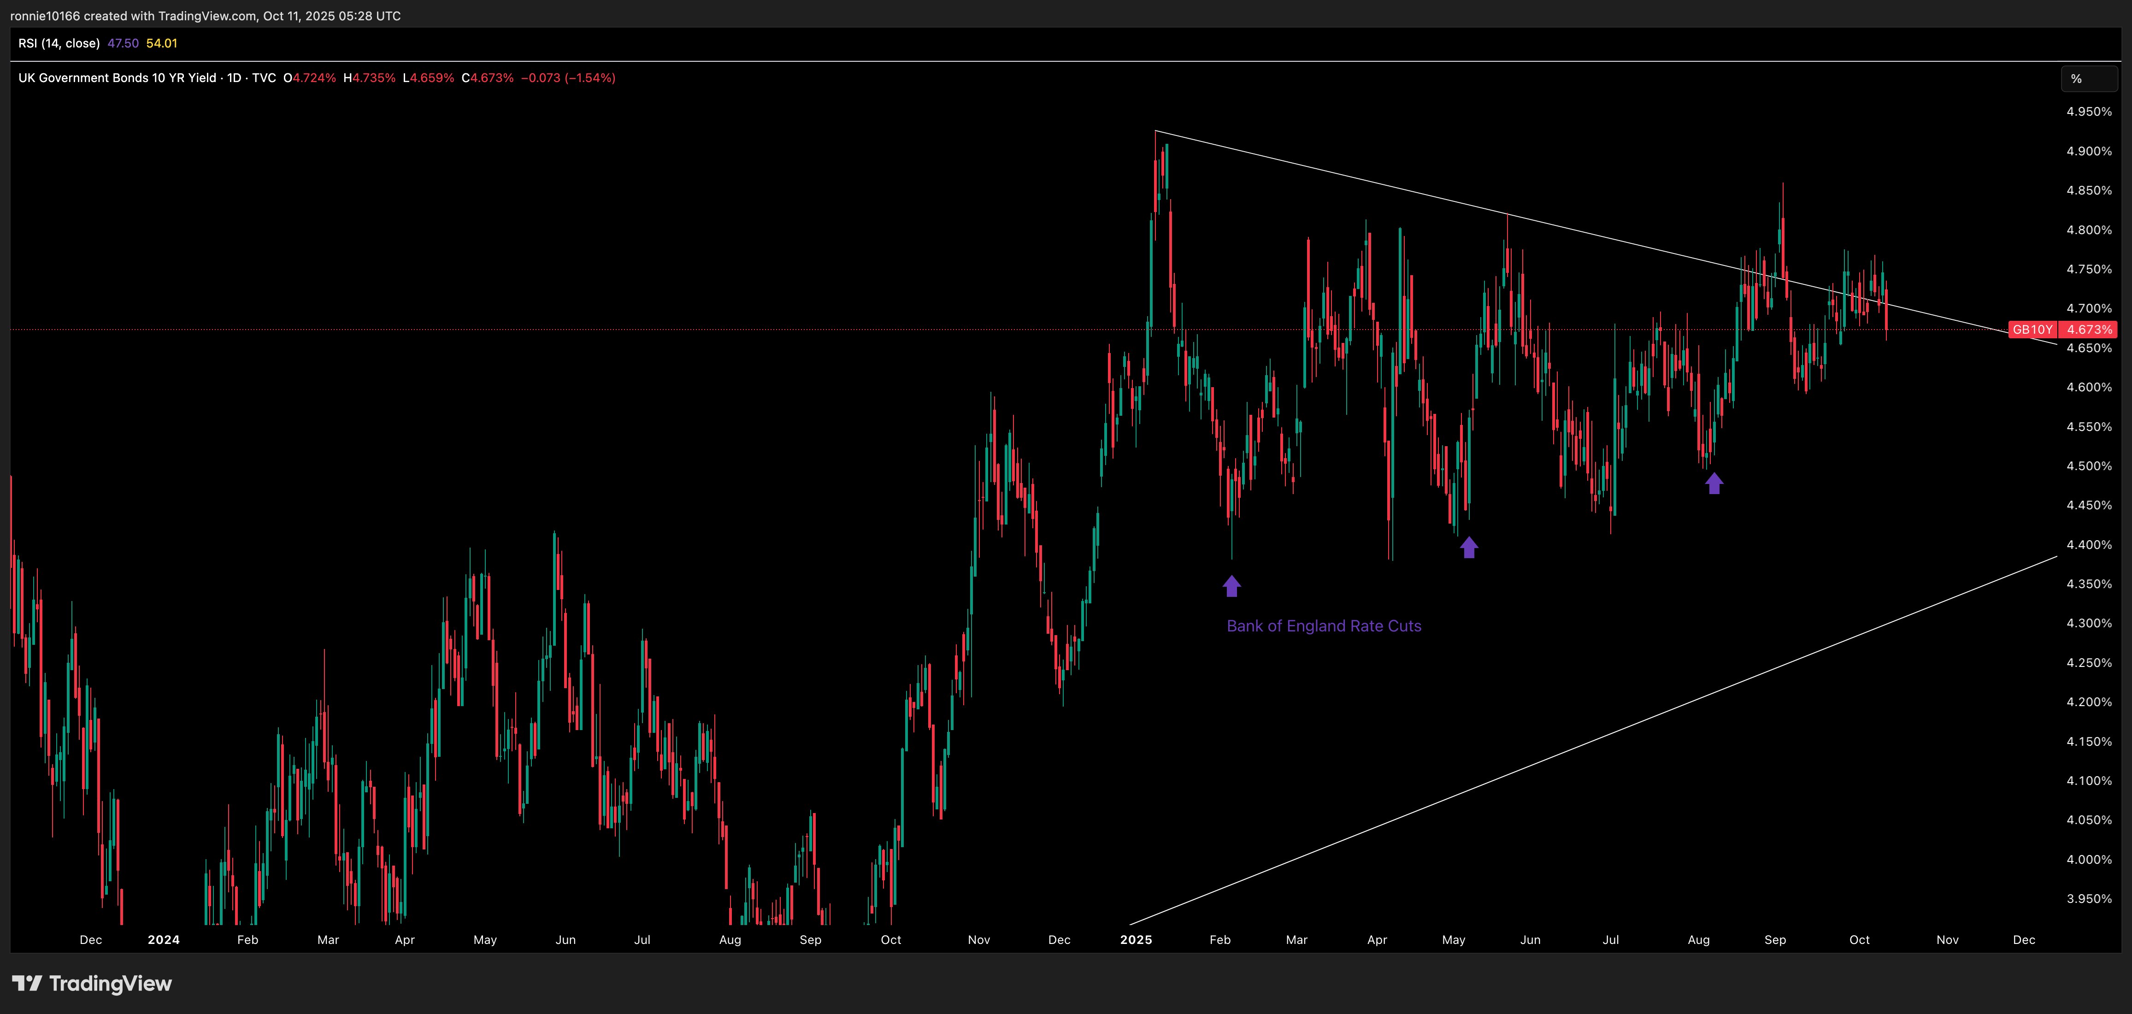Click the purple arrow marker under May
Viewport: 2132px width, 1014px height.
pos(1468,547)
